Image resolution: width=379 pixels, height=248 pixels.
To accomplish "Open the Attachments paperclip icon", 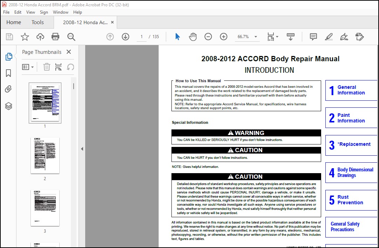I will (8, 89).
